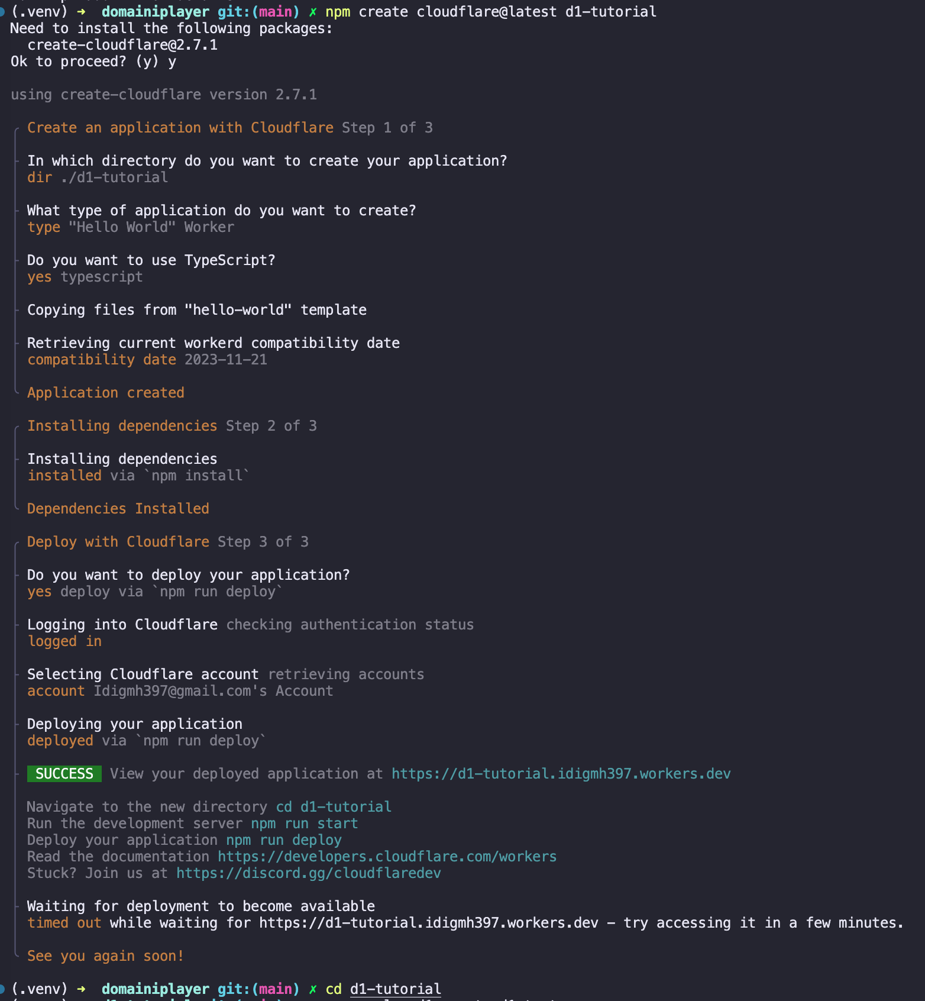Click the './d1-tutorial' directory answer
Image resolution: width=925 pixels, height=1001 pixels.
click(x=114, y=177)
